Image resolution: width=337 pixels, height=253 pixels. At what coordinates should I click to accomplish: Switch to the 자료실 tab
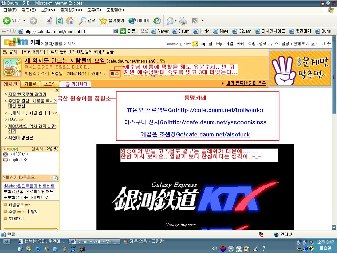(30, 84)
